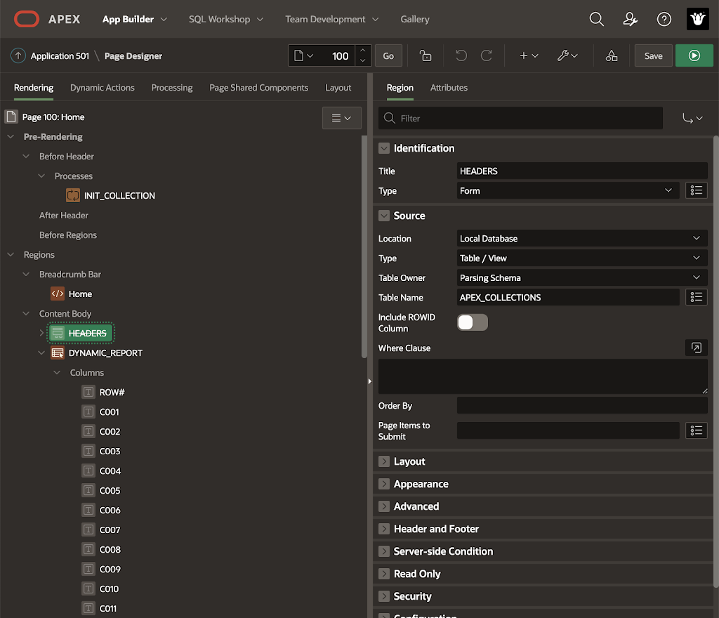Click the page lock icon
This screenshot has width=719, height=618.
pyautogui.click(x=425, y=56)
